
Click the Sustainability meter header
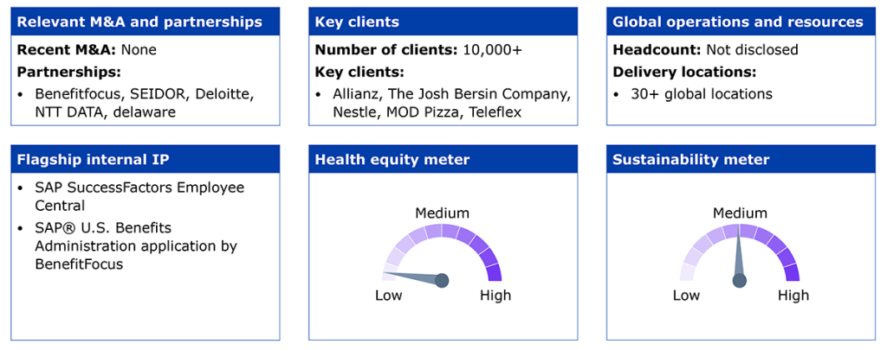click(741, 159)
